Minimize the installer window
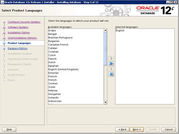The width and height of the screenshot is (179, 134). point(168,2)
